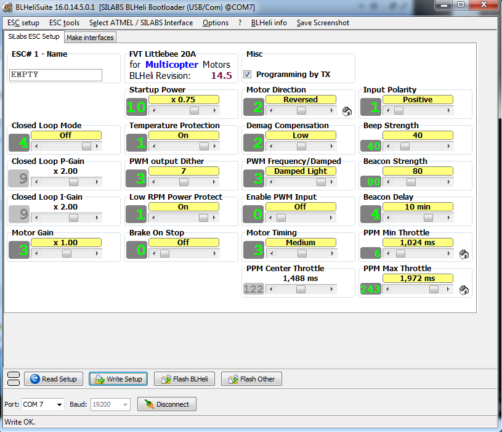502x432 pixels.
Task: Click the Low RPM Power Protect slider thumb
Action: (203, 218)
